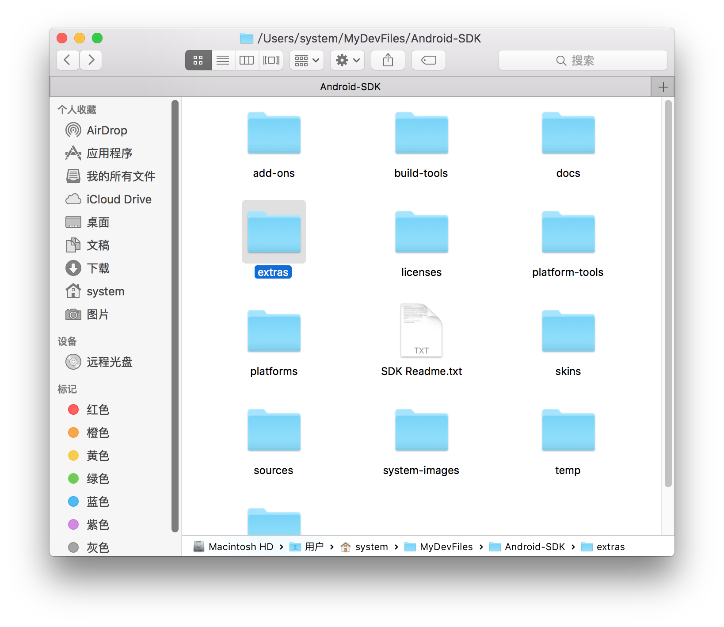The height and width of the screenshot is (627, 724).
Task: Select the temp folder
Action: 568,430
